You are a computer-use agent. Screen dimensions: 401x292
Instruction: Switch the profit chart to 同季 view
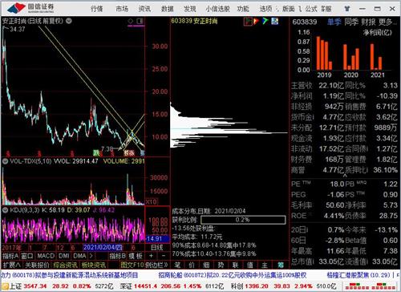pyautogui.click(x=351, y=22)
